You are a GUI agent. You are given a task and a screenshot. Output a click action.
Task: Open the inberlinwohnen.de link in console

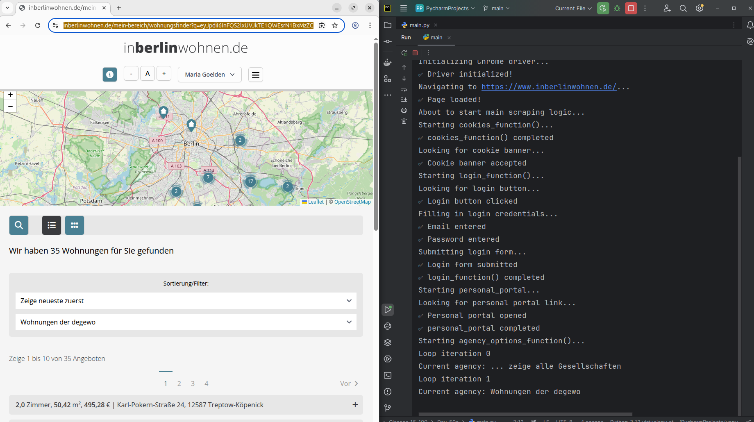pyautogui.click(x=548, y=87)
